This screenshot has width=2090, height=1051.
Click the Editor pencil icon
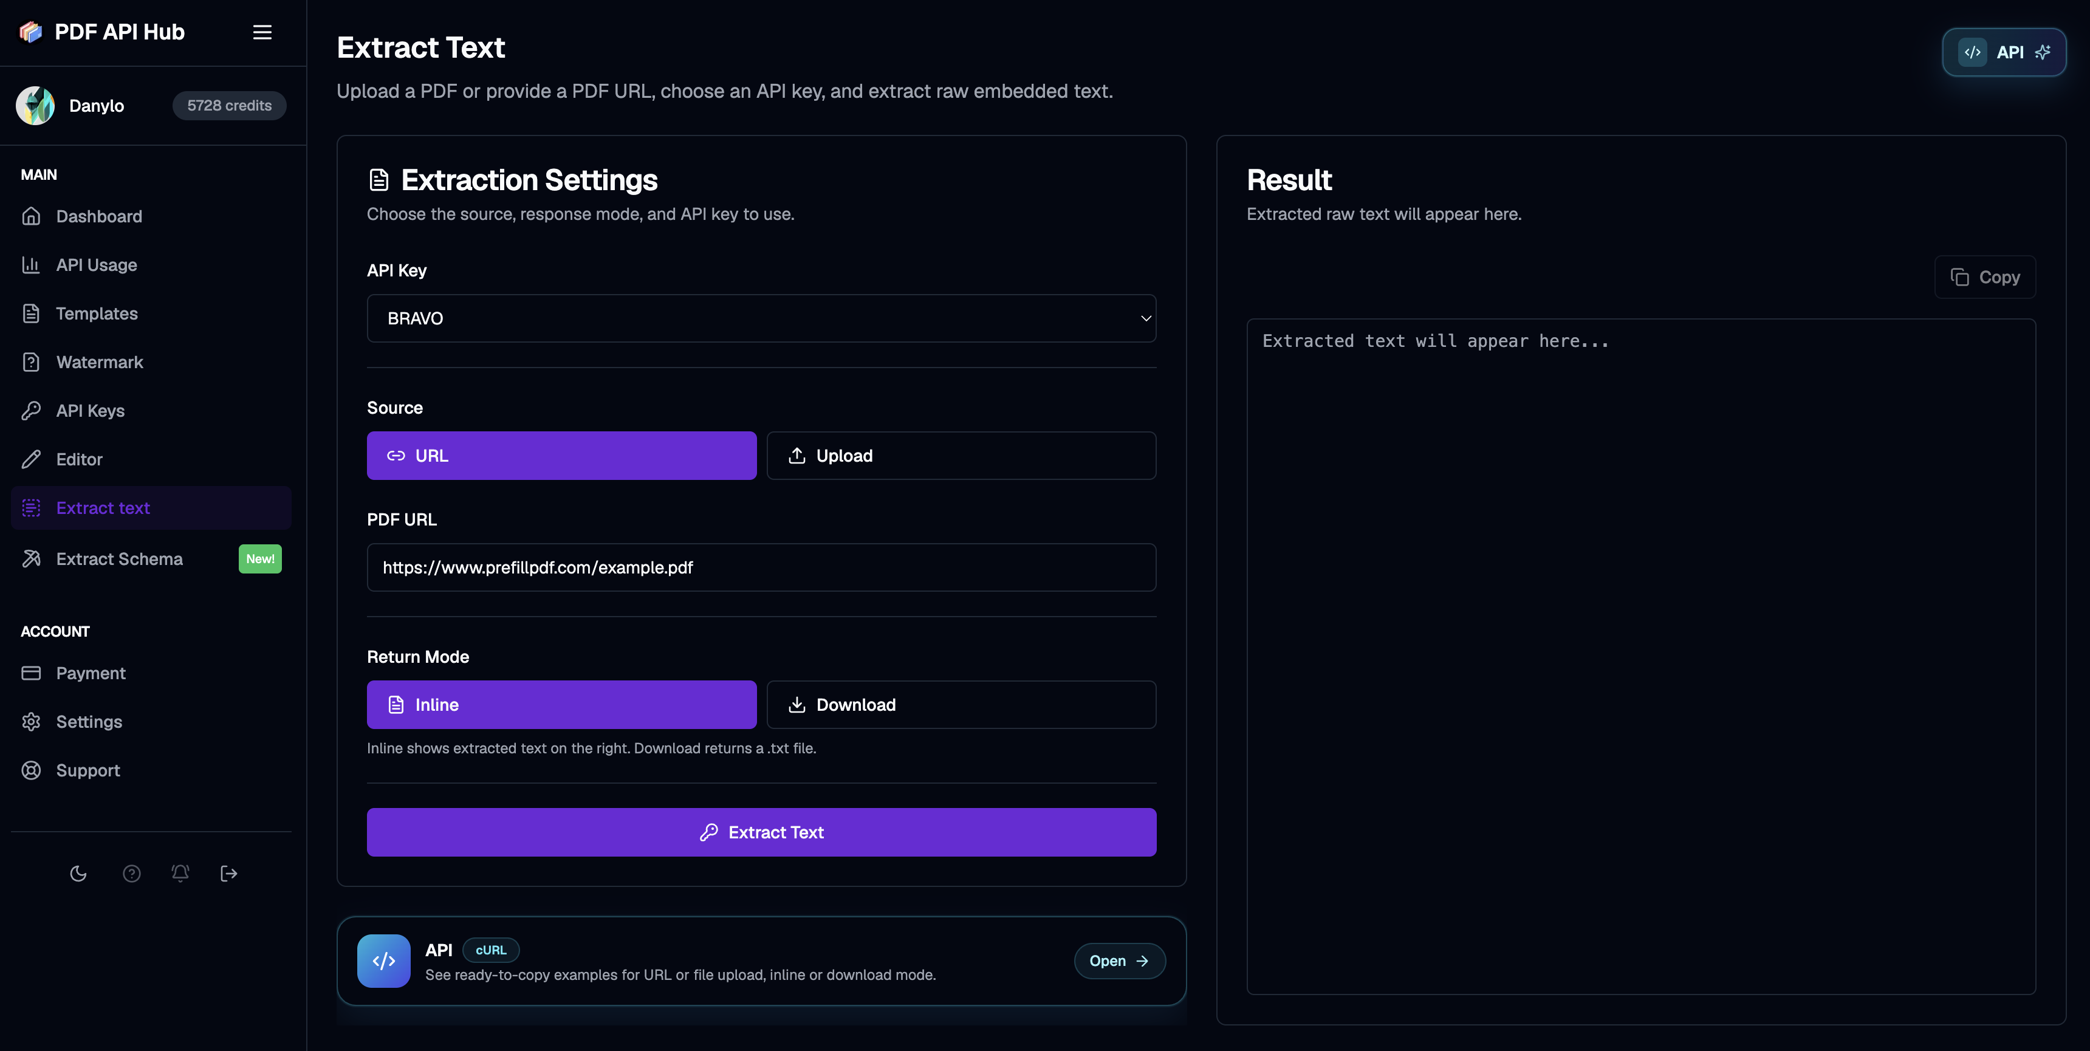tap(31, 459)
